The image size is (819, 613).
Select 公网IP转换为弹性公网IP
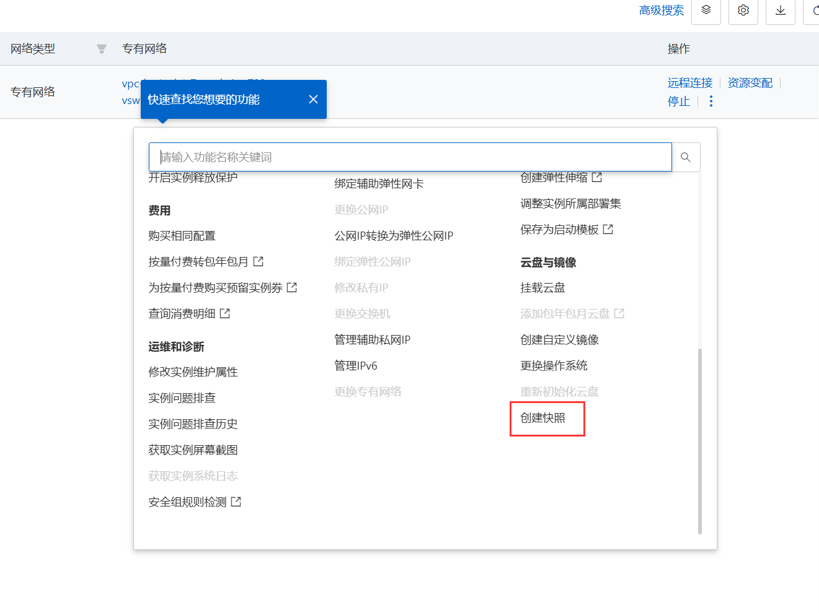coord(394,236)
